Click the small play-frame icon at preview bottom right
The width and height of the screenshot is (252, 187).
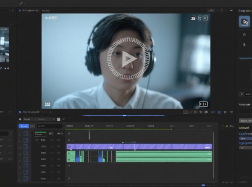(x=203, y=104)
